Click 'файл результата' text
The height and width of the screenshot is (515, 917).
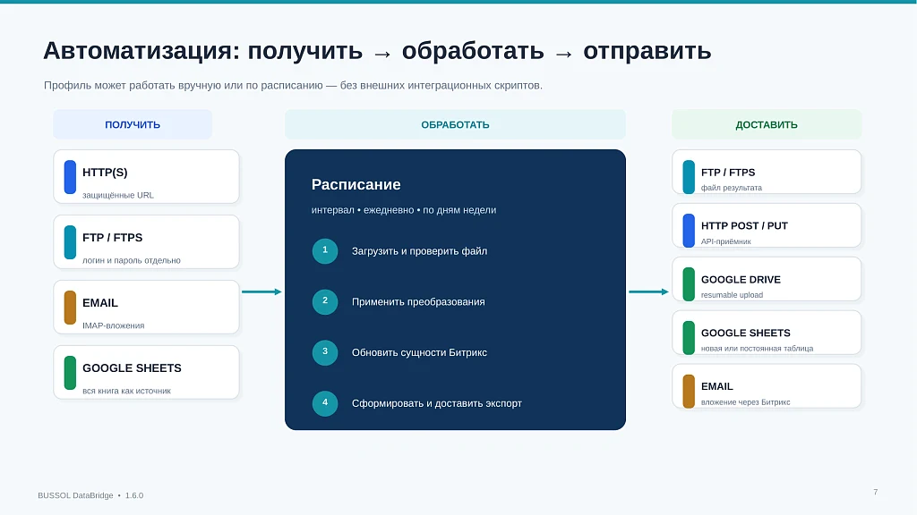732,188
